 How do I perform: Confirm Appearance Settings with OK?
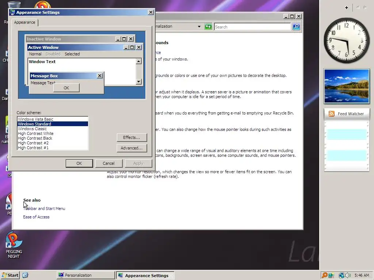click(x=79, y=163)
